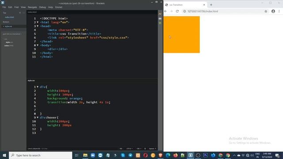Open the Extension Manager brick icon

pyautogui.click(x=160, y=19)
